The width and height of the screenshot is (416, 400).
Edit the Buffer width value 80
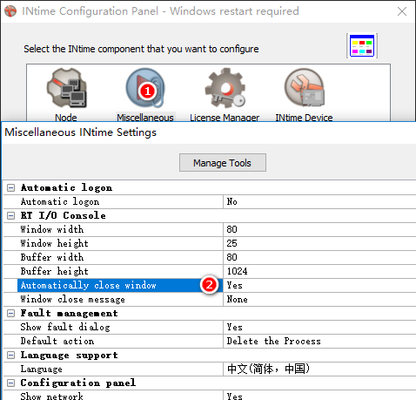319,258
